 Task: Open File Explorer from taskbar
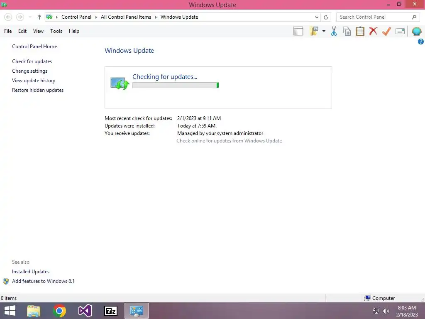[x=34, y=311]
